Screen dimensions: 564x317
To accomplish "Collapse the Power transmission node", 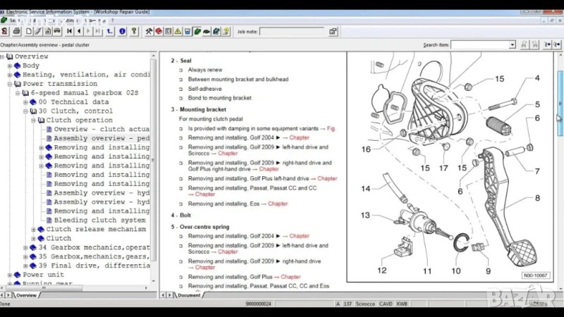I will [10, 84].
